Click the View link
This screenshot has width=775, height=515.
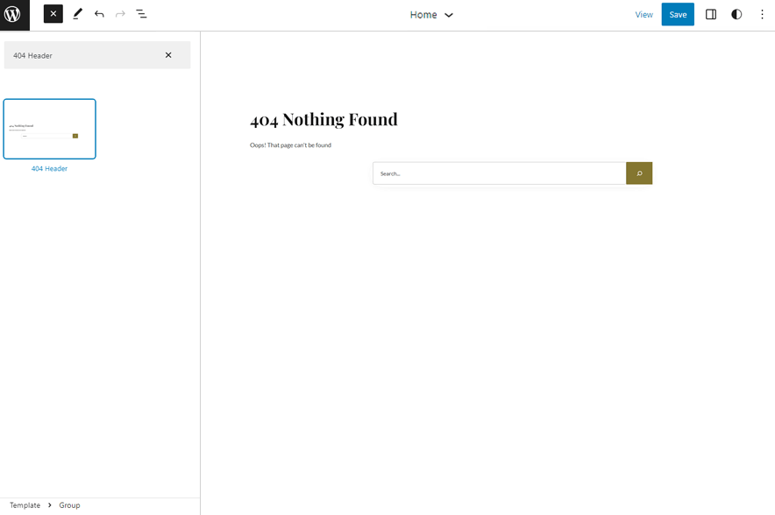[x=643, y=15]
